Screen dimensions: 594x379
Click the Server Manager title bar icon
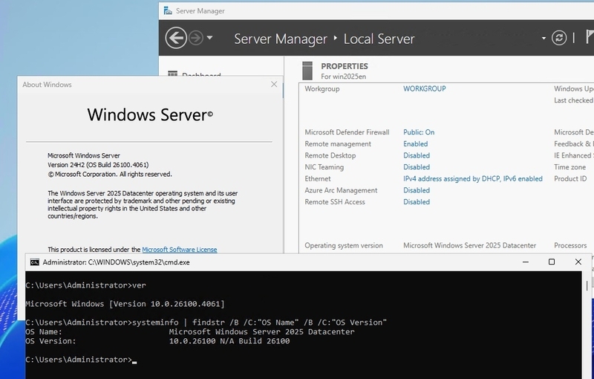click(168, 10)
